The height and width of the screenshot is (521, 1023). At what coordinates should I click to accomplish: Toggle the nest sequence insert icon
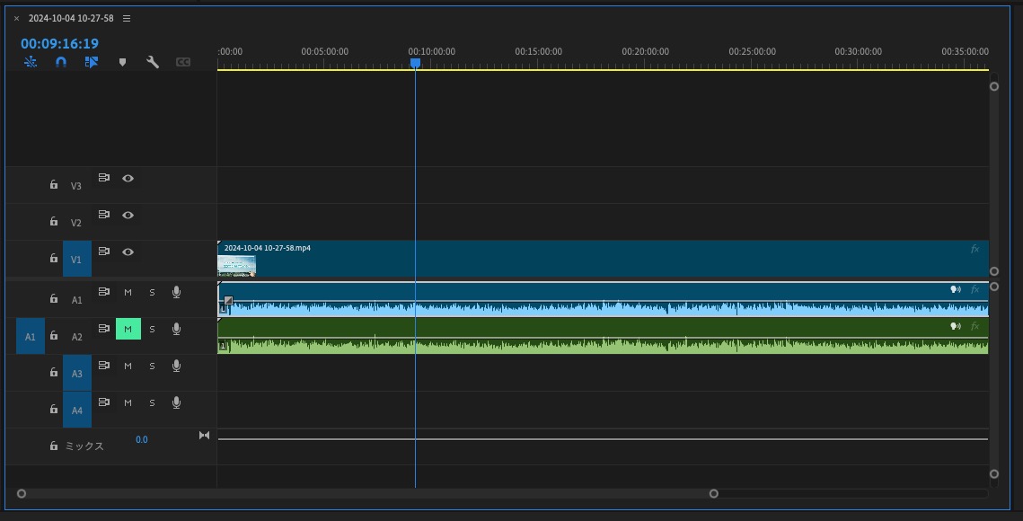pyautogui.click(x=31, y=62)
